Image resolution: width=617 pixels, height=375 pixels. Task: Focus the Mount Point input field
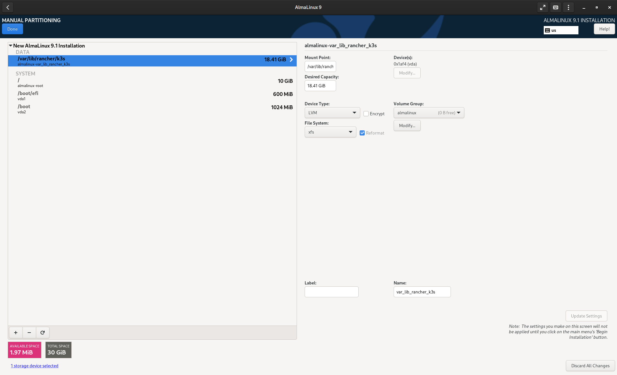[x=320, y=66]
